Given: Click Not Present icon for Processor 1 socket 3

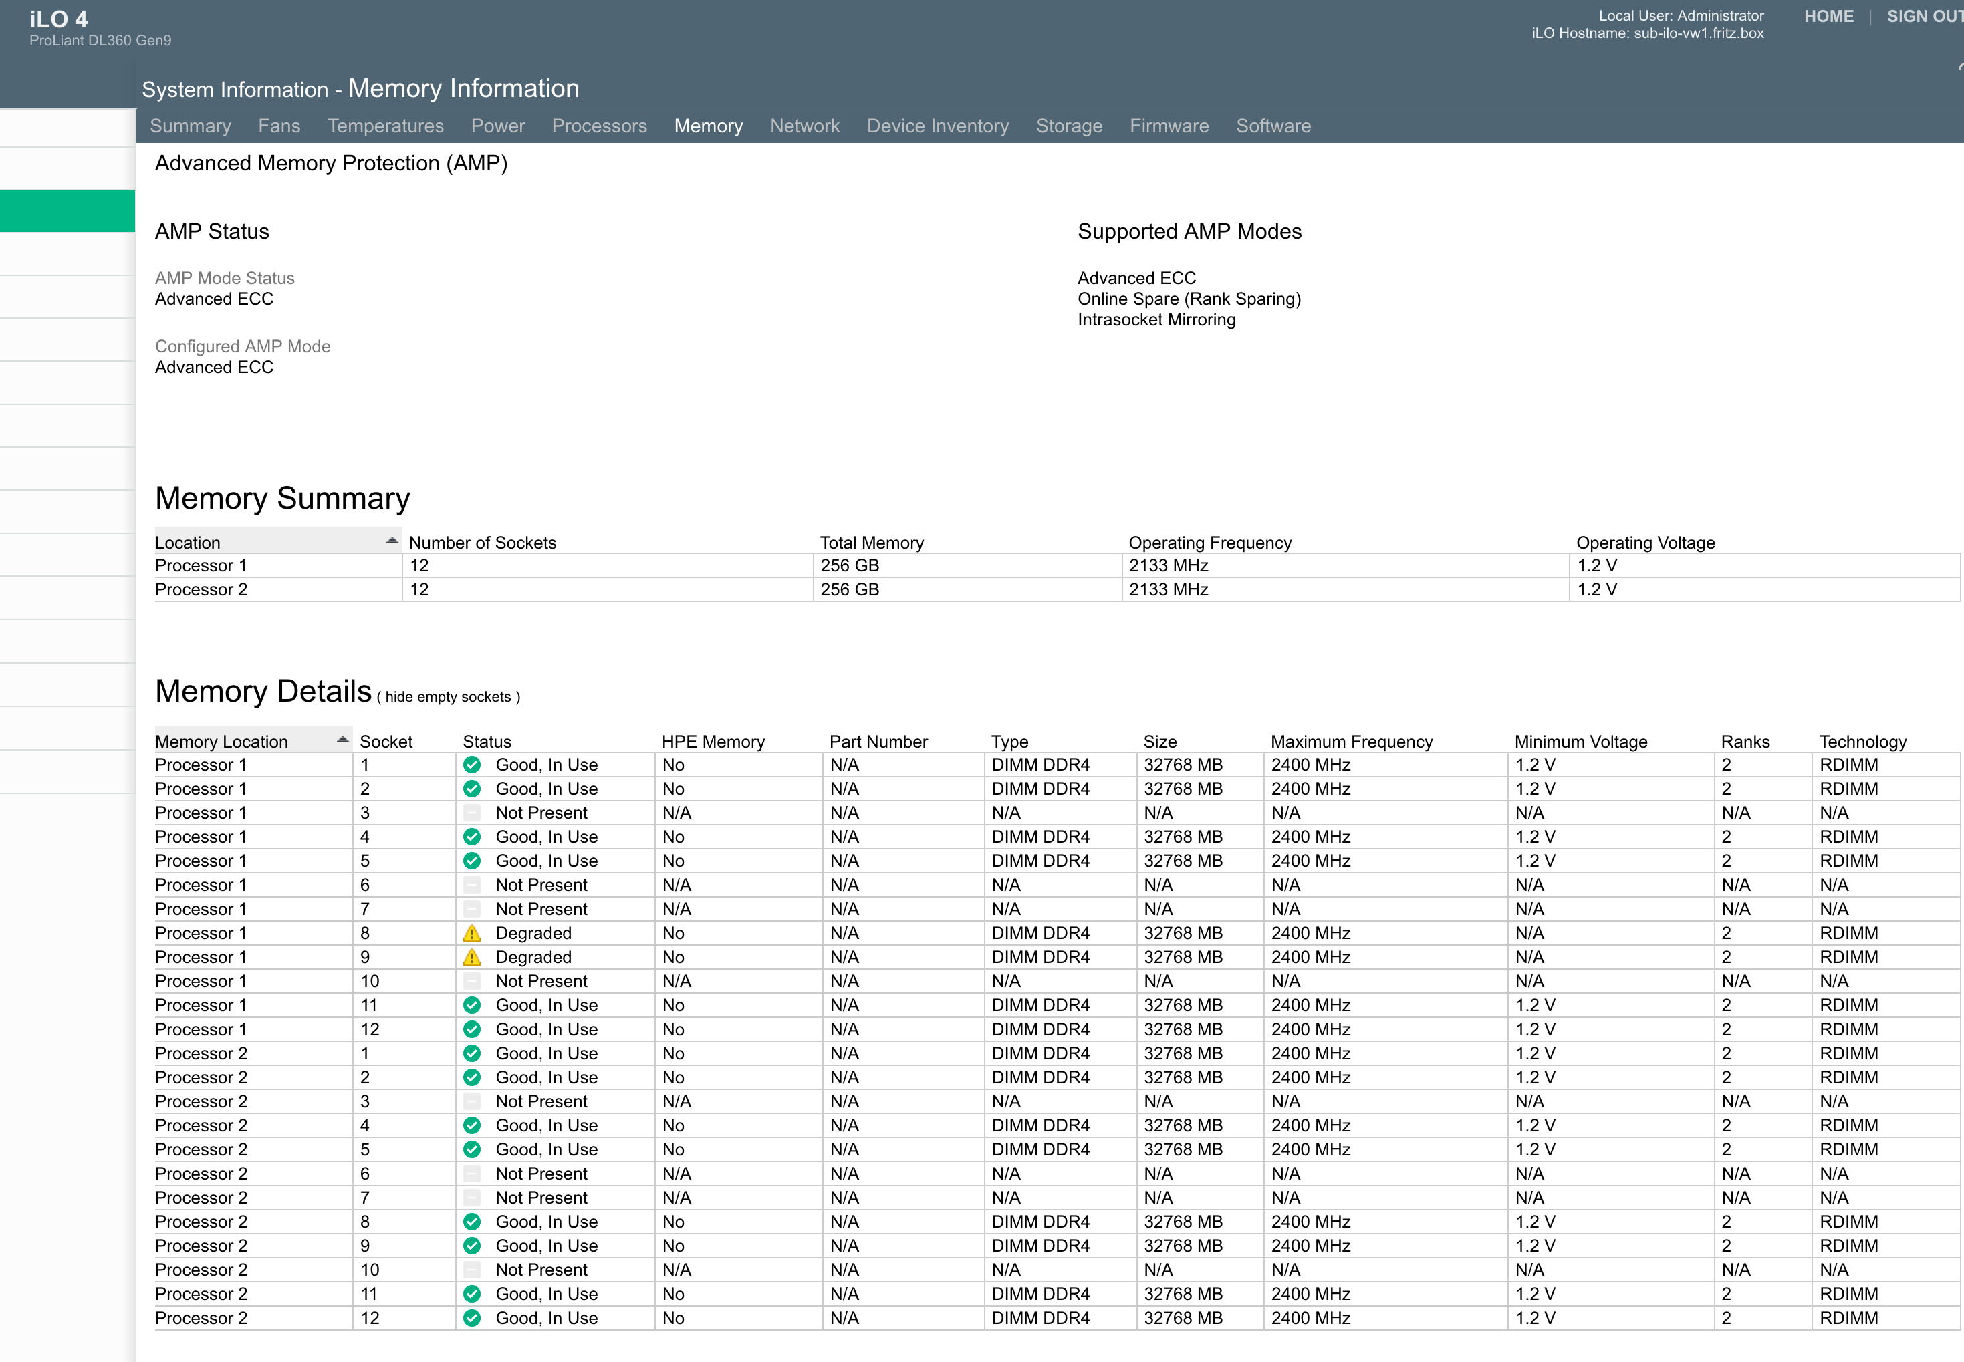Looking at the screenshot, I should click(471, 813).
